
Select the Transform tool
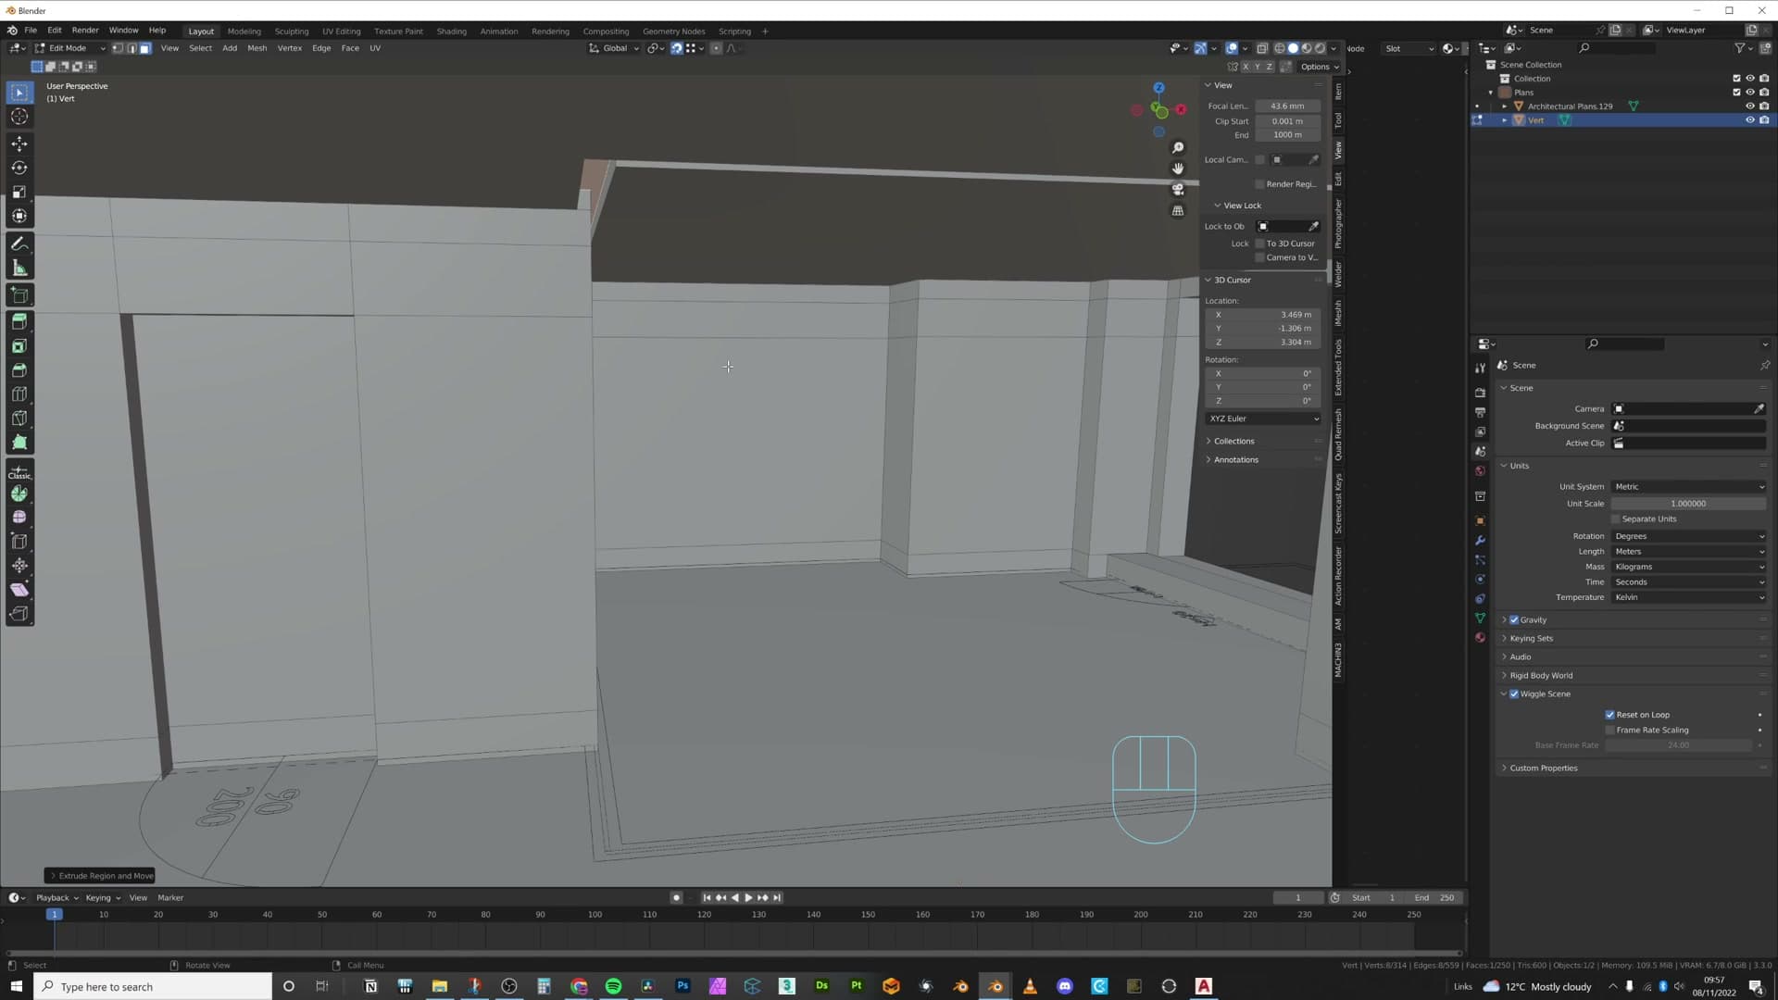(x=19, y=216)
